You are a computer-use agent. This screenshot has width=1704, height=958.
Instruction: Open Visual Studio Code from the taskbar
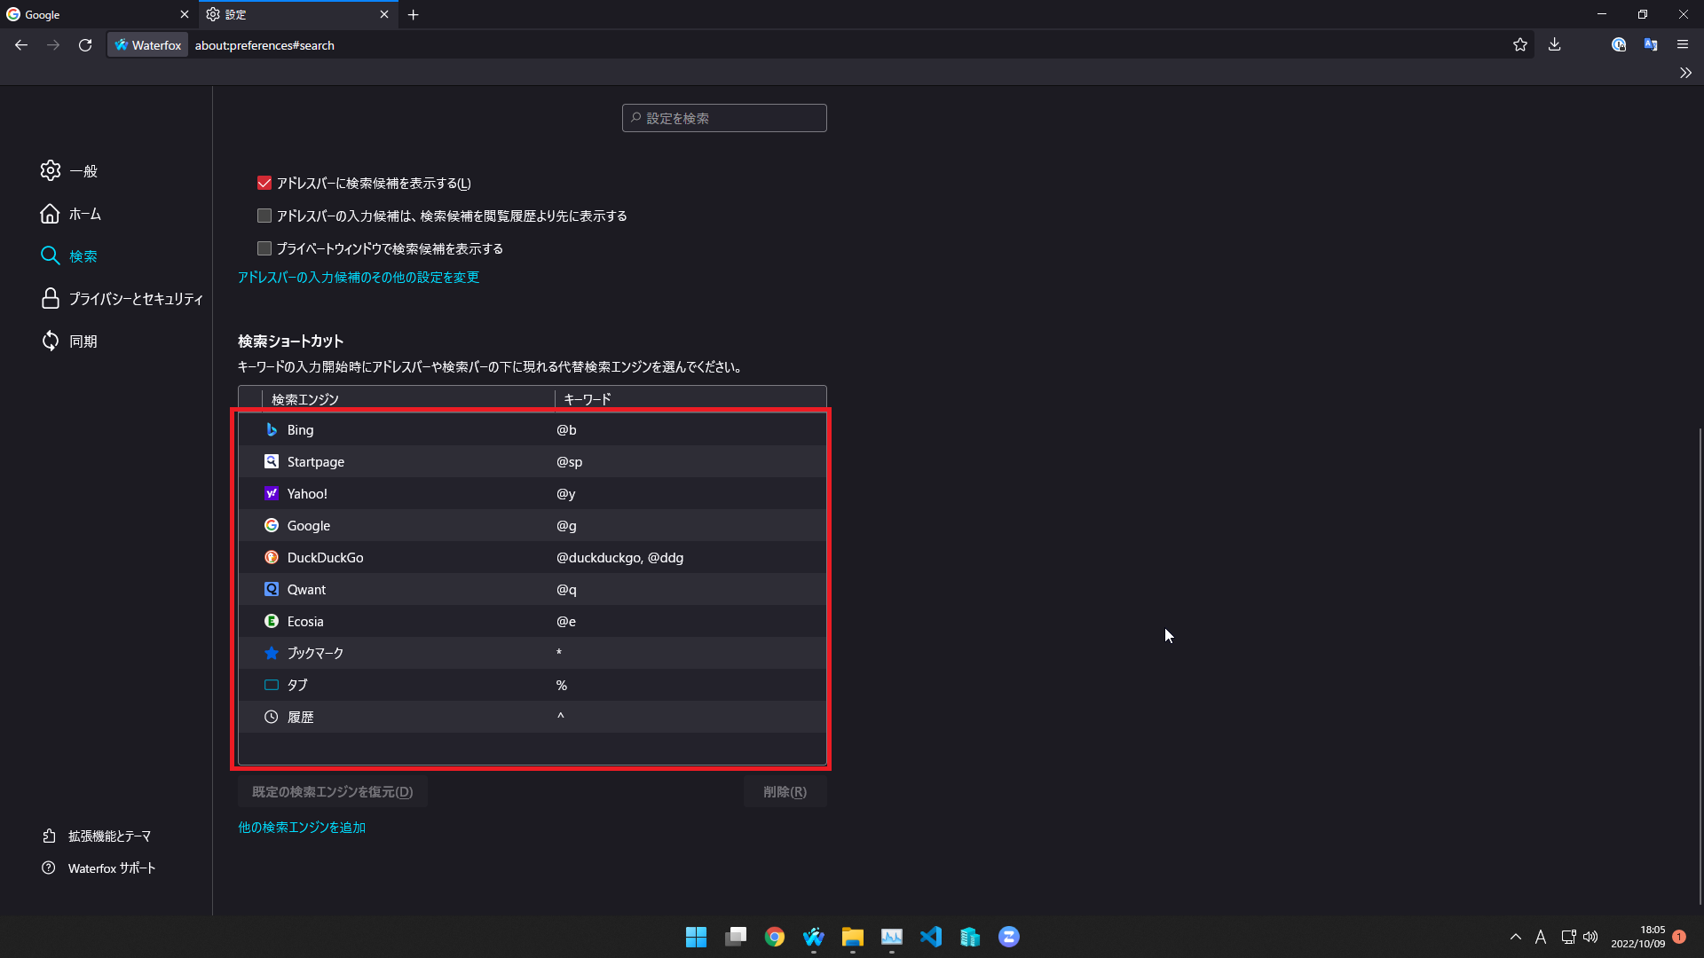tap(931, 937)
